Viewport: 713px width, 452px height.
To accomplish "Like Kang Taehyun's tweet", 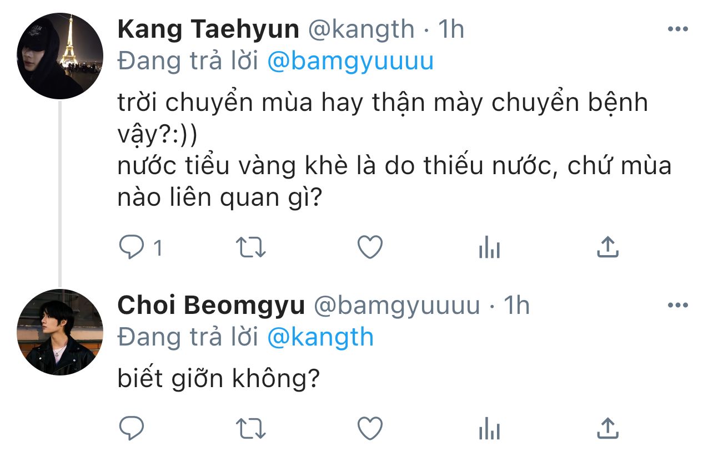I will (370, 247).
